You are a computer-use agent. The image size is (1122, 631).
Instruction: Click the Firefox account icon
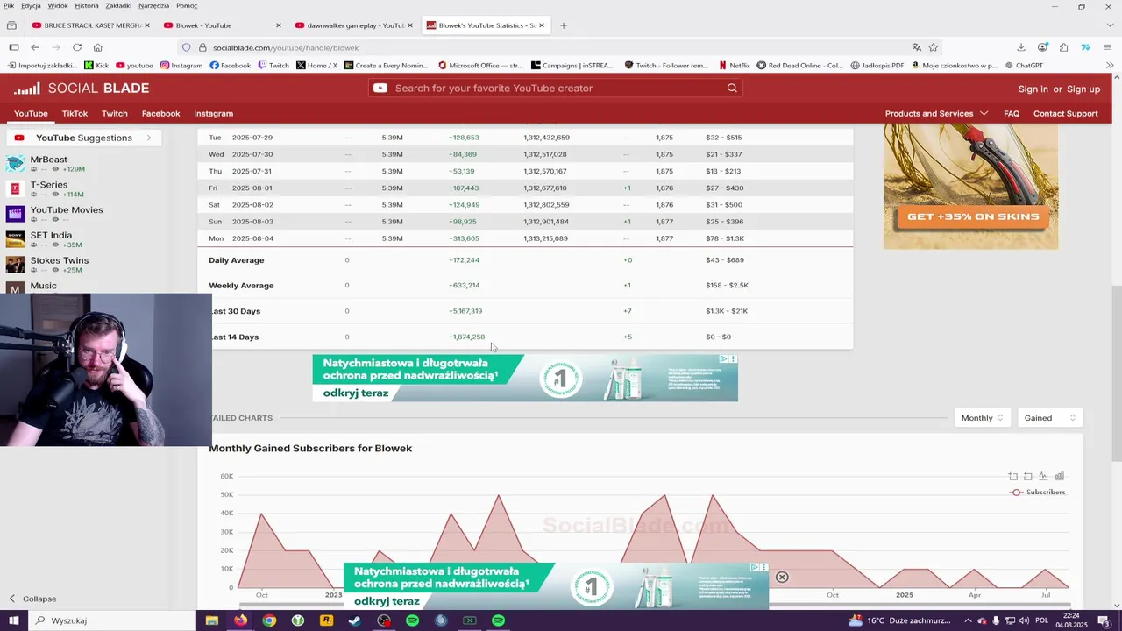[1042, 47]
